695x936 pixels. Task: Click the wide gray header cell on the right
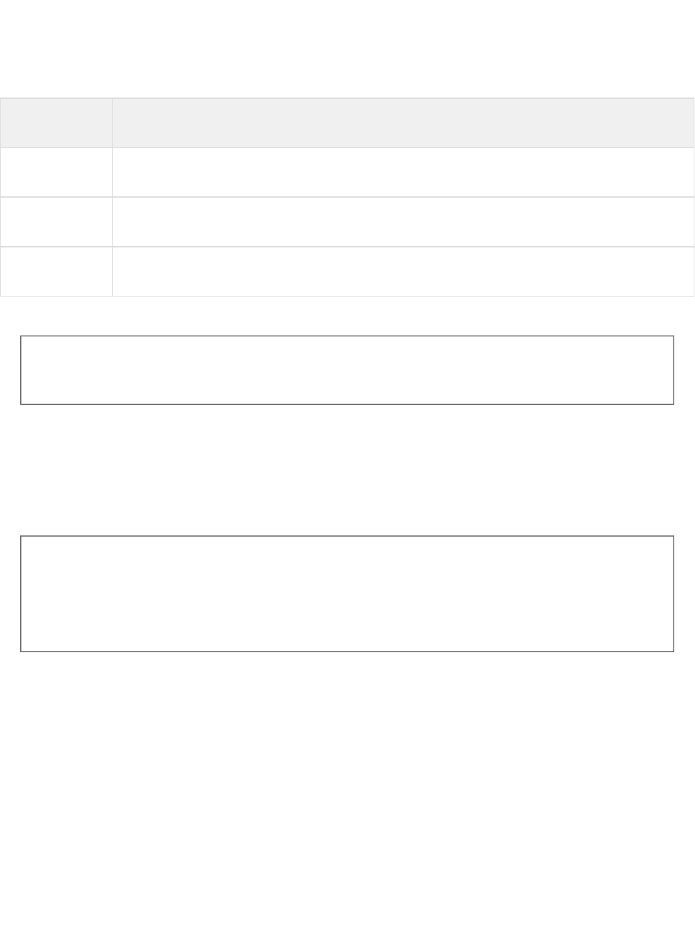click(403, 123)
